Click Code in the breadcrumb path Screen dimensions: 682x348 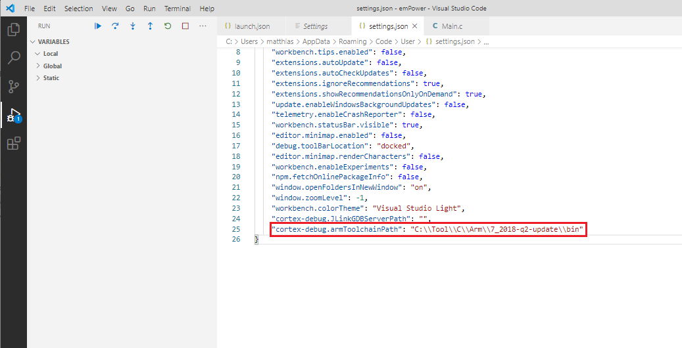click(383, 42)
